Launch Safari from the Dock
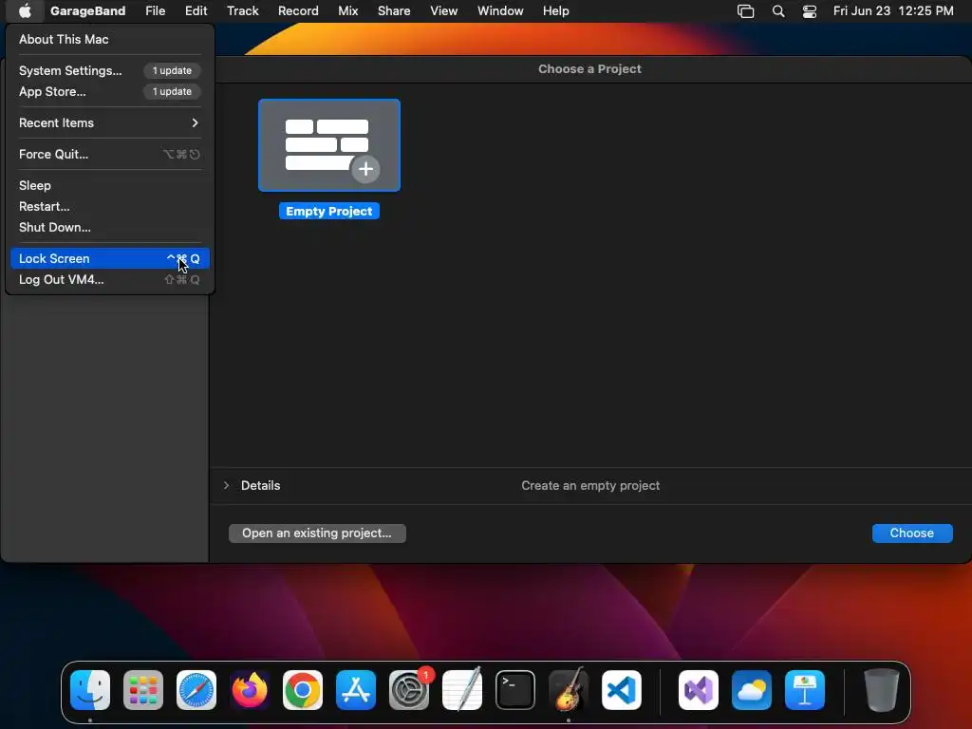Screen dimensions: 972x729 point(196,690)
